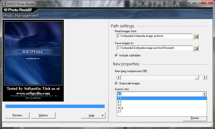Choose the 2:1 aspect ratio option
The width and height of the screenshot is (215, 129).
coord(162,112)
